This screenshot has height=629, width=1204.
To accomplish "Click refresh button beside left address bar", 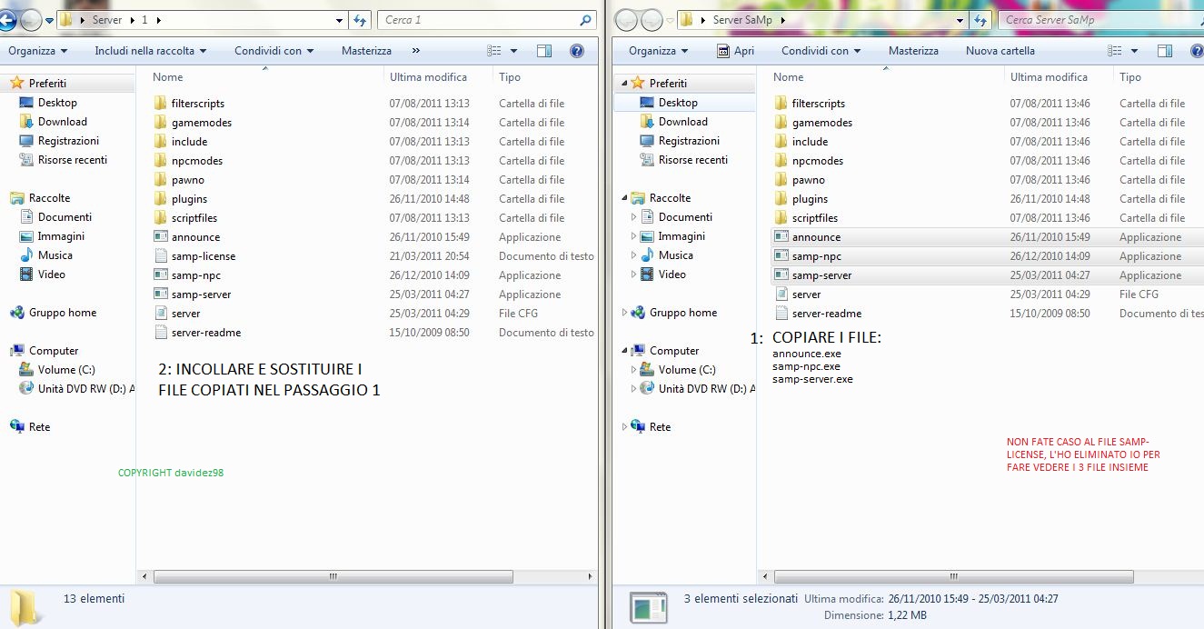I will coord(361,20).
